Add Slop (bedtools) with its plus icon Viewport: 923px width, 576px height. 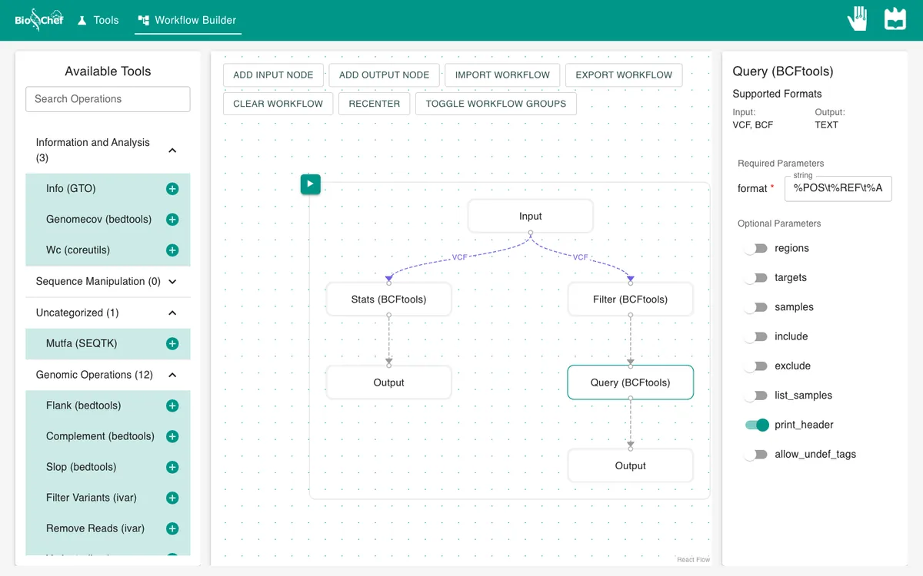click(x=172, y=467)
